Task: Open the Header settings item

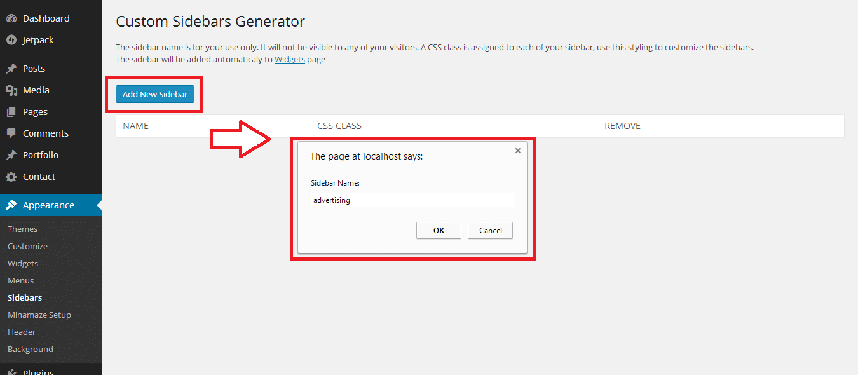Action: (x=22, y=332)
